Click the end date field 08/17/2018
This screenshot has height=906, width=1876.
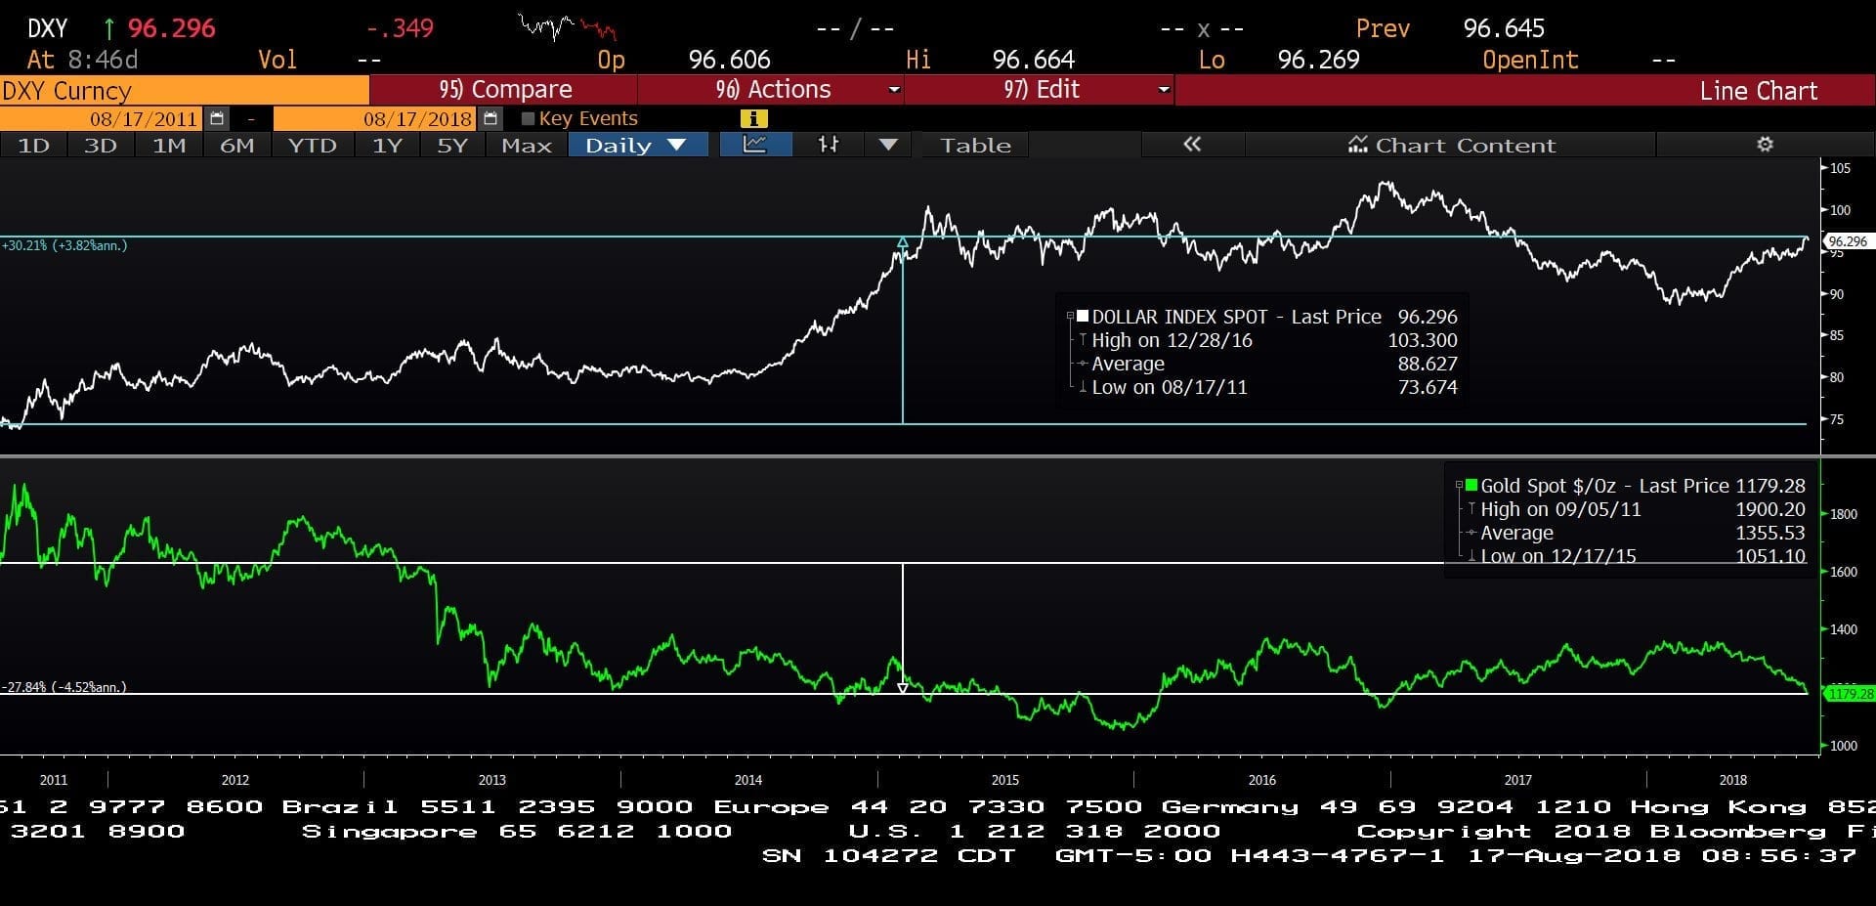(x=377, y=118)
